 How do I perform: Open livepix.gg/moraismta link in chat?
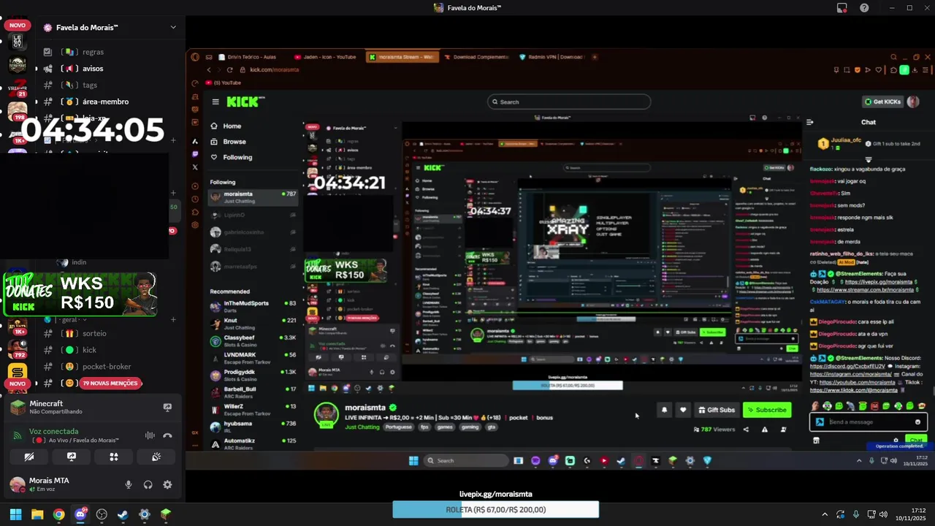point(879,282)
